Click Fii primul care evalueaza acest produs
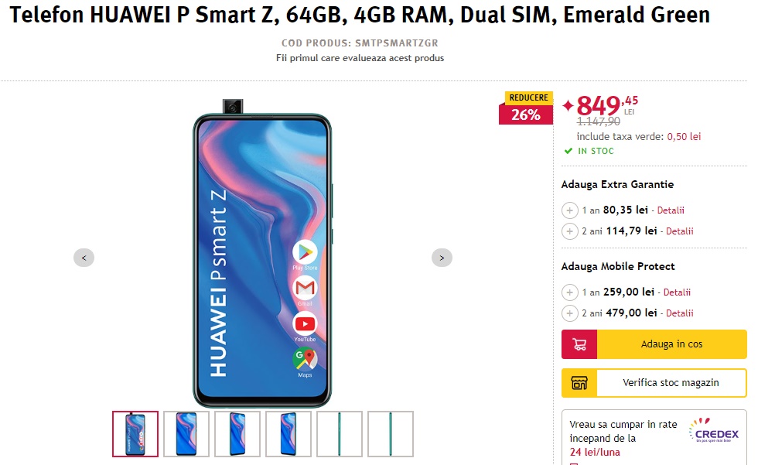775x465 pixels. coord(360,58)
